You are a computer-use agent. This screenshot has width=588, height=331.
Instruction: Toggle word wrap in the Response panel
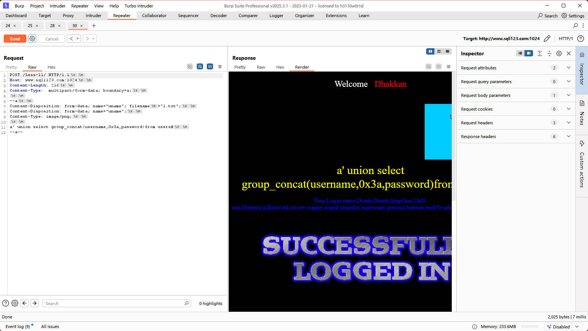(x=428, y=66)
